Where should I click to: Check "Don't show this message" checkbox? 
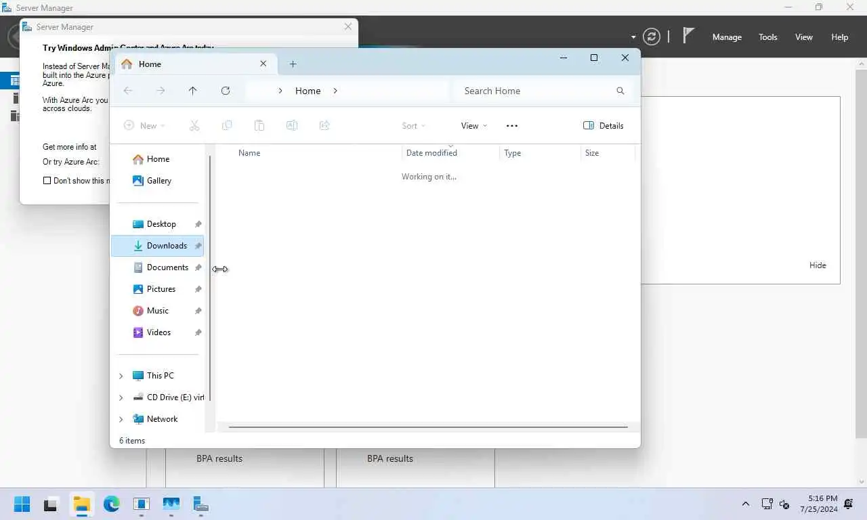47,181
